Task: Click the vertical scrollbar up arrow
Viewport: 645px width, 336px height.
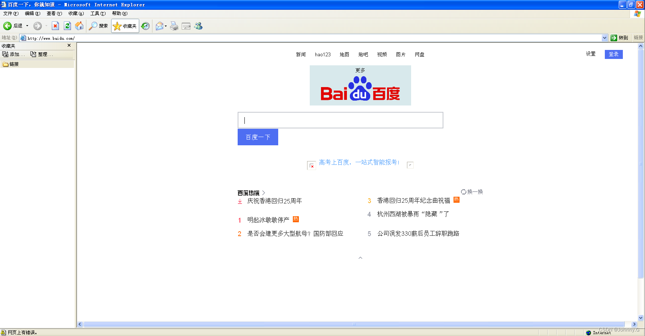Action: (641, 46)
